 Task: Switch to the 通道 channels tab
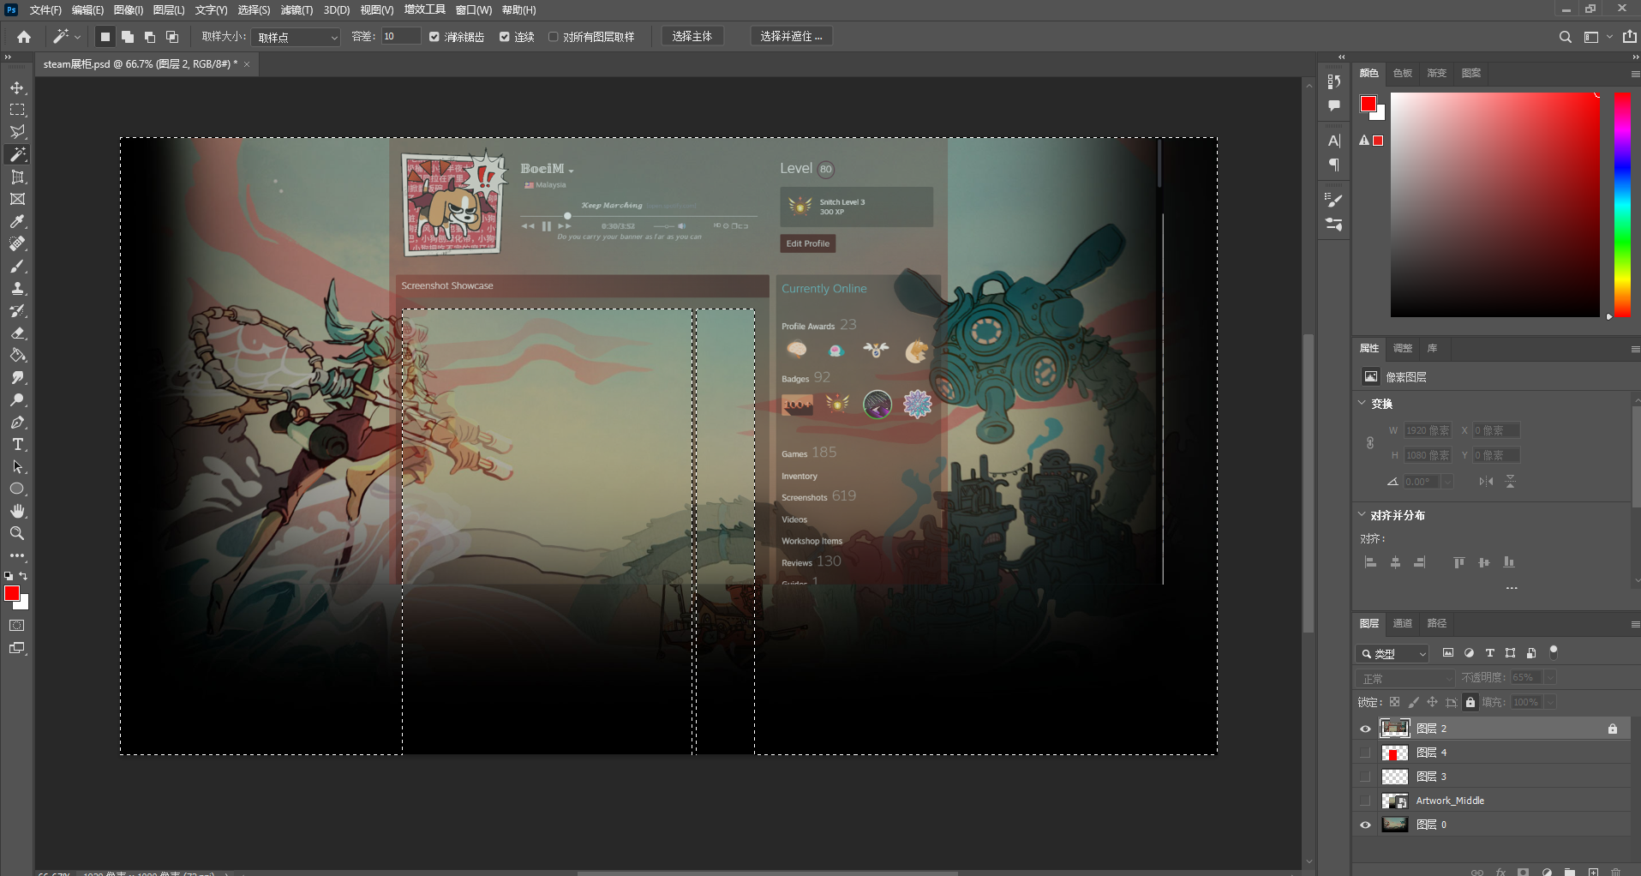point(1402,623)
